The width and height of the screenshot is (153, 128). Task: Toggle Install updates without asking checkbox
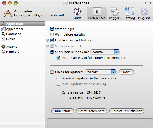[x=58, y=84]
